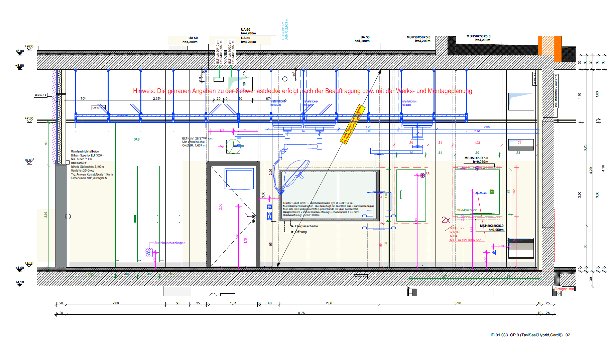Click the red 'Einfügepunkt' label
The image size is (611, 340).
pyautogui.click(x=564, y=289)
